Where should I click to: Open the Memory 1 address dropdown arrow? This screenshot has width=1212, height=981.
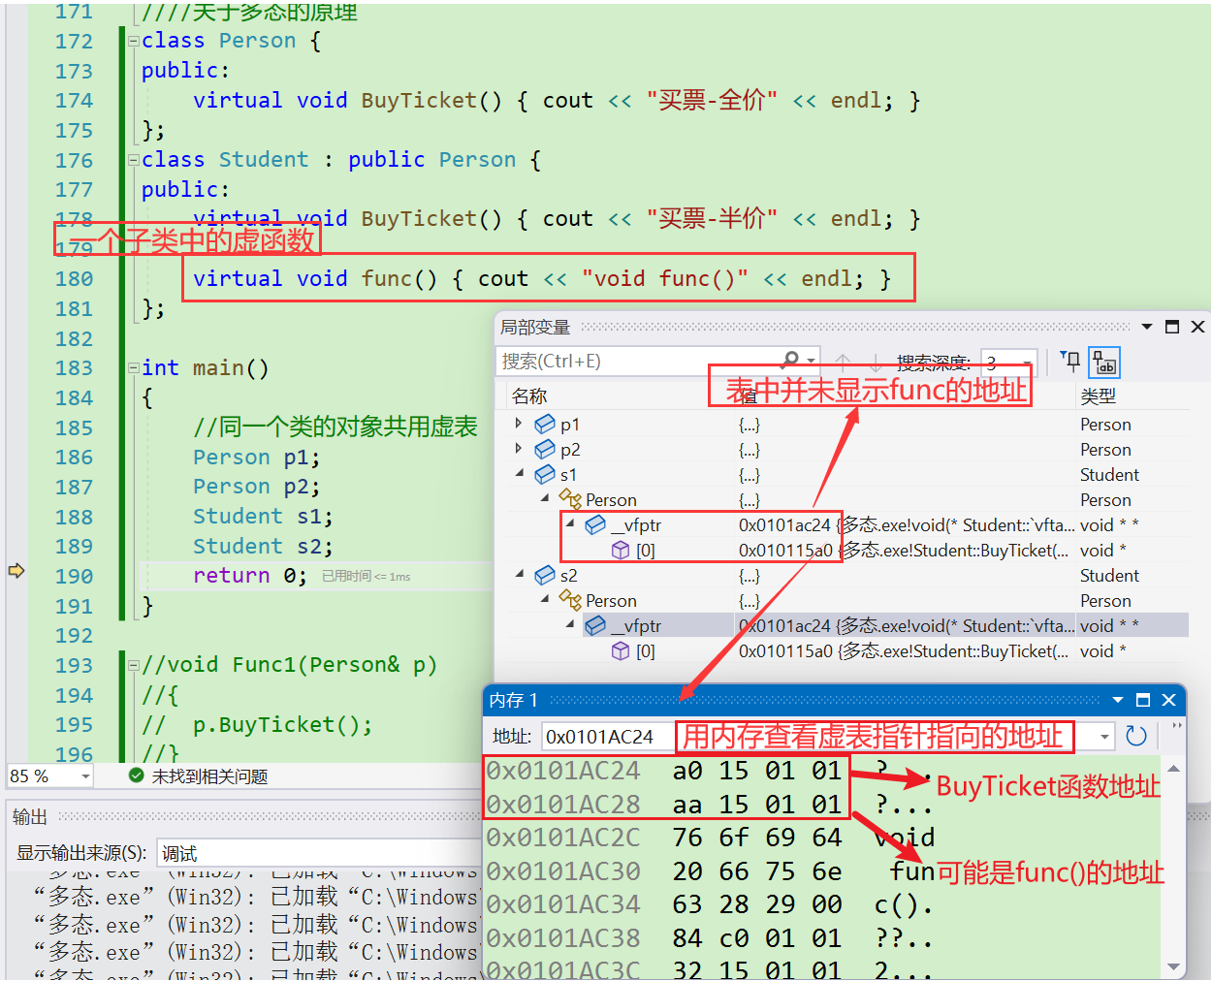1104,737
